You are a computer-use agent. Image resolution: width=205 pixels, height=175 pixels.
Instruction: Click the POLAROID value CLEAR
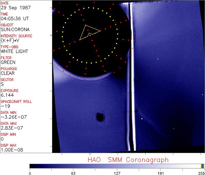[x=8, y=73]
